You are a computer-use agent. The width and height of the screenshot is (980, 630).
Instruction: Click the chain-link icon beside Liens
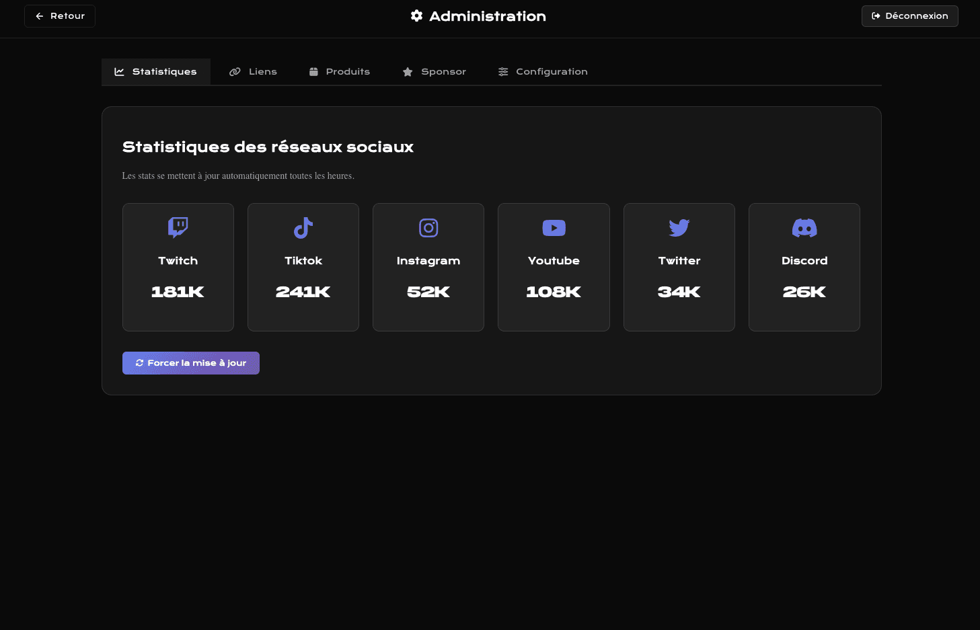[235, 71]
